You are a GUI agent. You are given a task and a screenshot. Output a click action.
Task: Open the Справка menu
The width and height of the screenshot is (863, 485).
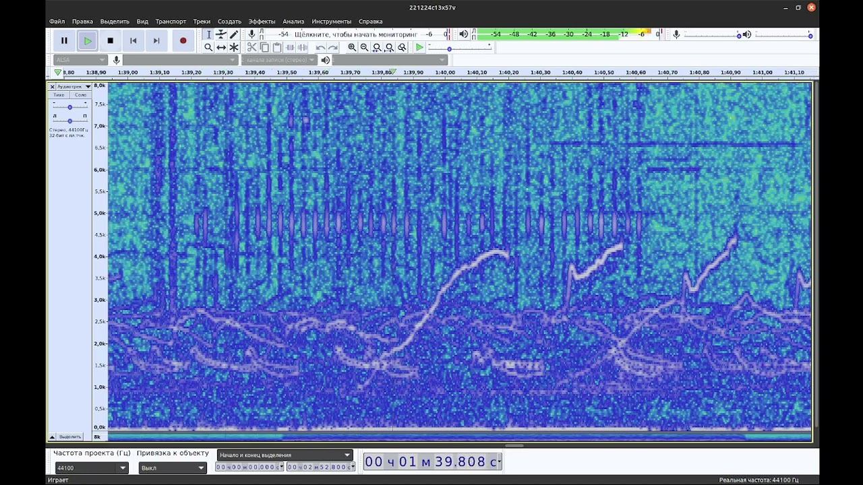click(370, 22)
